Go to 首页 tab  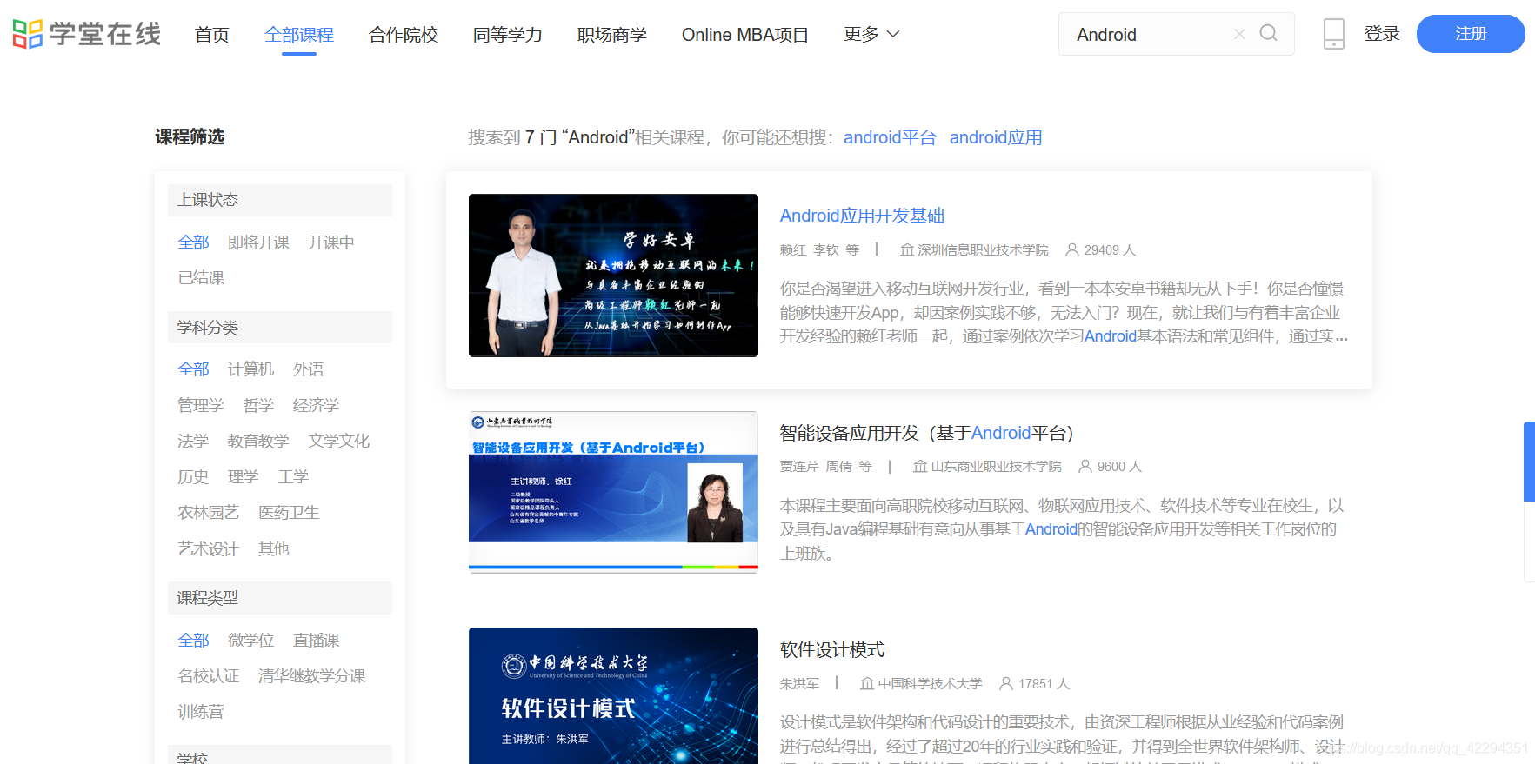[x=212, y=35]
